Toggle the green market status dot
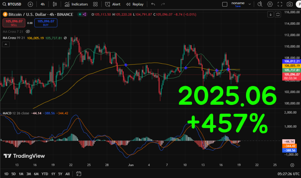This screenshot has width=301, height=178. click(80, 14)
